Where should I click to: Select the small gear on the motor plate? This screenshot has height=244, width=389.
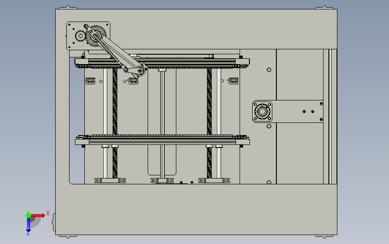point(80,36)
